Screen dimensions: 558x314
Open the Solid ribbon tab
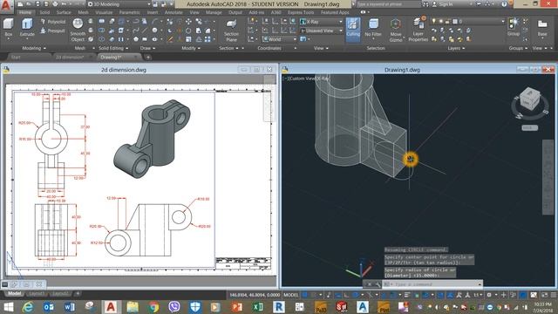44,12
